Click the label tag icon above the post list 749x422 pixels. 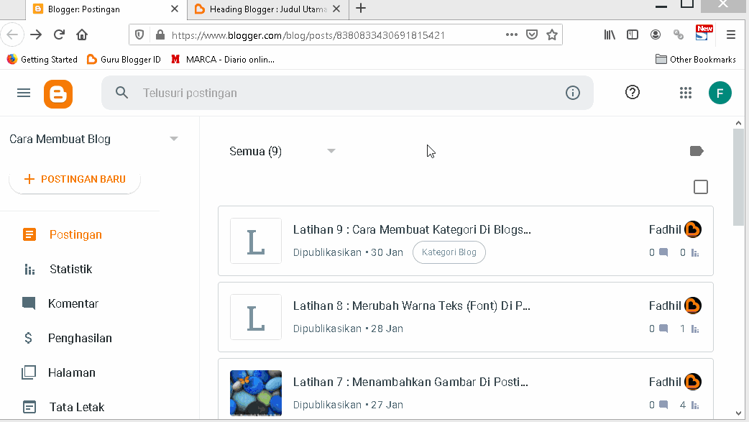pyautogui.click(x=696, y=151)
